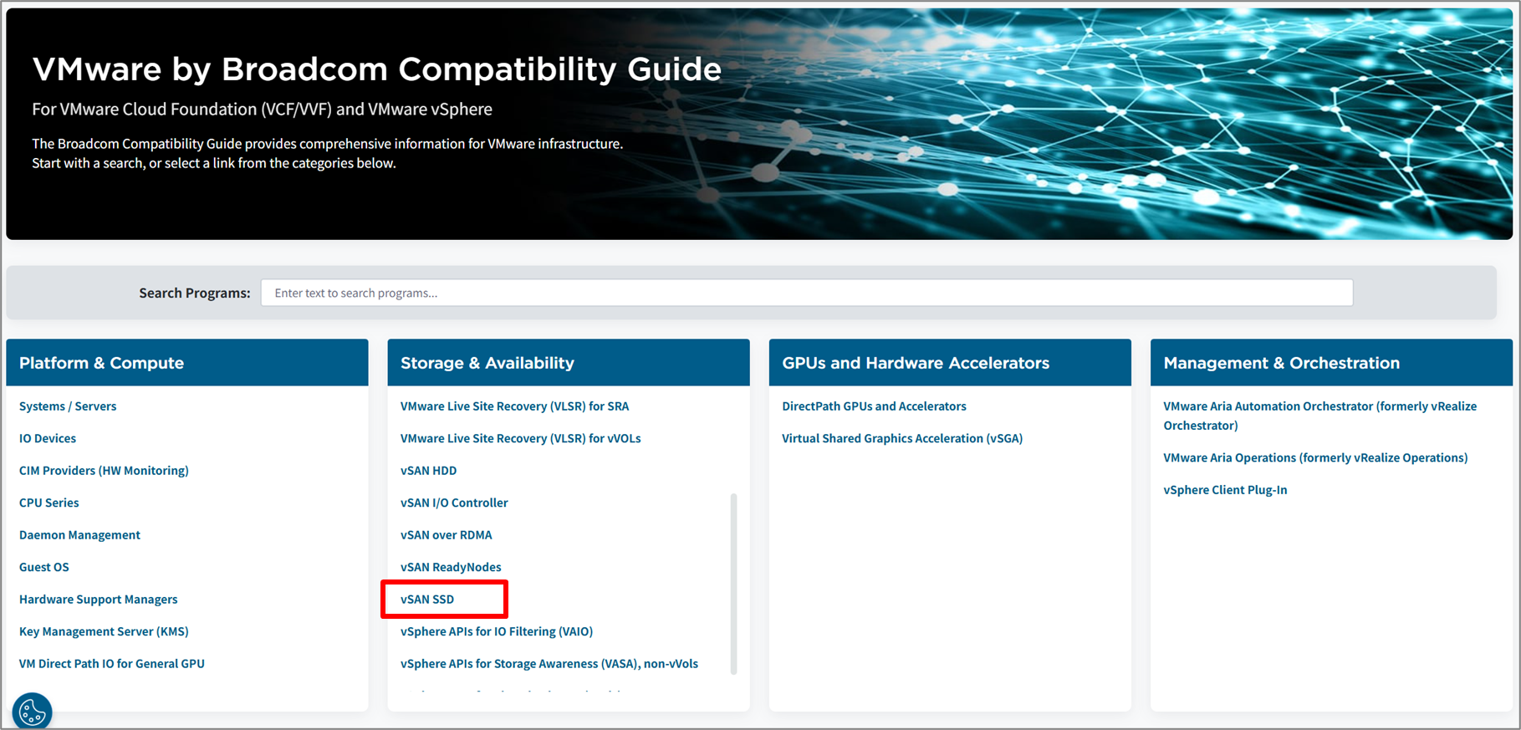Open Virtual Shared Graphics Acceleration (vSGA)
The width and height of the screenshot is (1521, 730).
point(902,438)
